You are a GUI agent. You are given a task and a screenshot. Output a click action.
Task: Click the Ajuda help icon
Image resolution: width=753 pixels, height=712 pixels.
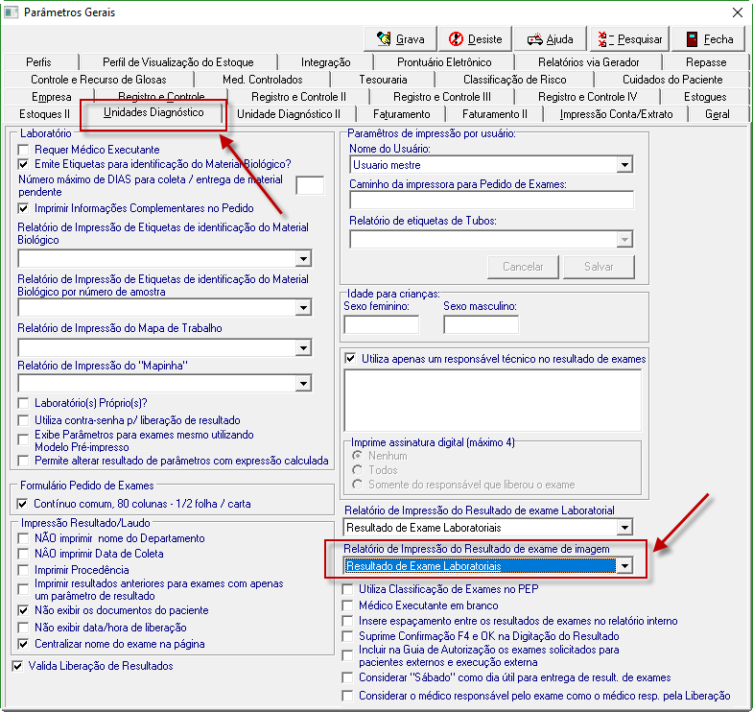tap(534, 39)
